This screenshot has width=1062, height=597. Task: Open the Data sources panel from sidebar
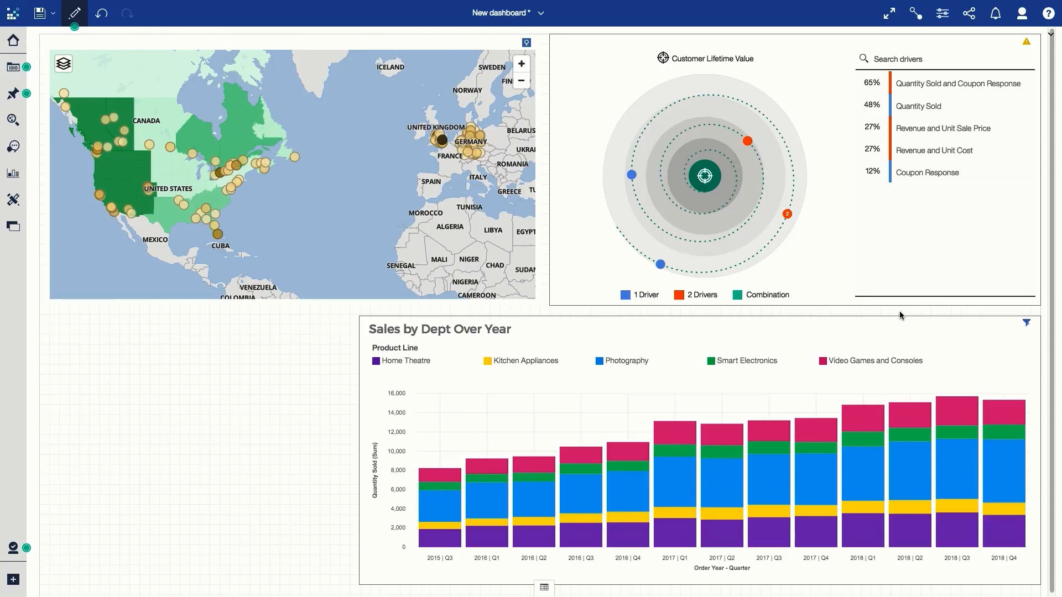coord(13,67)
